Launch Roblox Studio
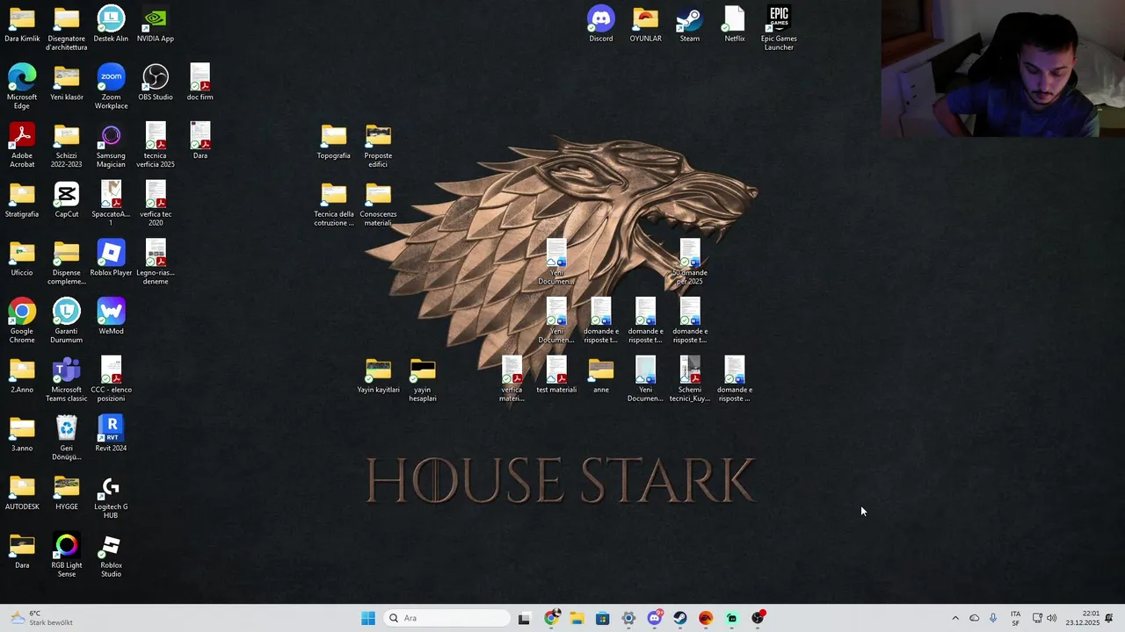The height and width of the screenshot is (632, 1125). click(111, 555)
